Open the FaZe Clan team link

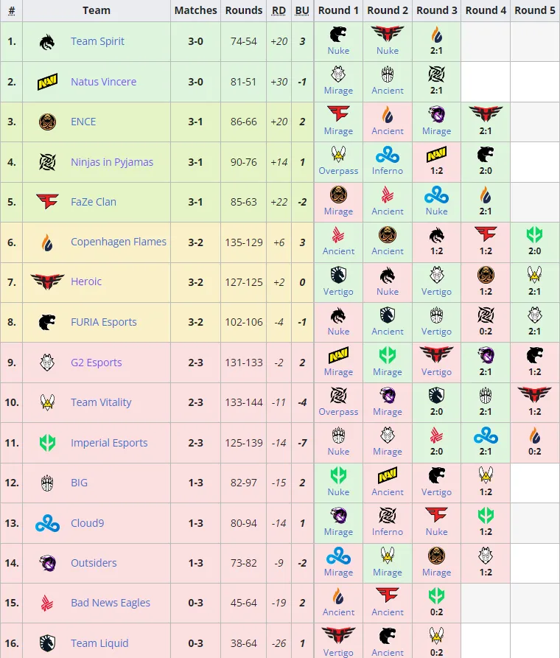click(x=93, y=202)
